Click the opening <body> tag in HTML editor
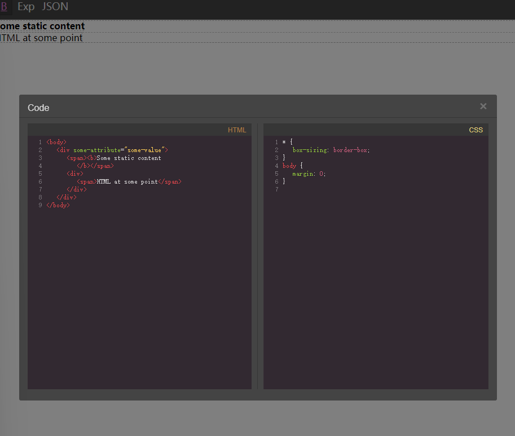The height and width of the screenshot is (436, 515). 56,142
